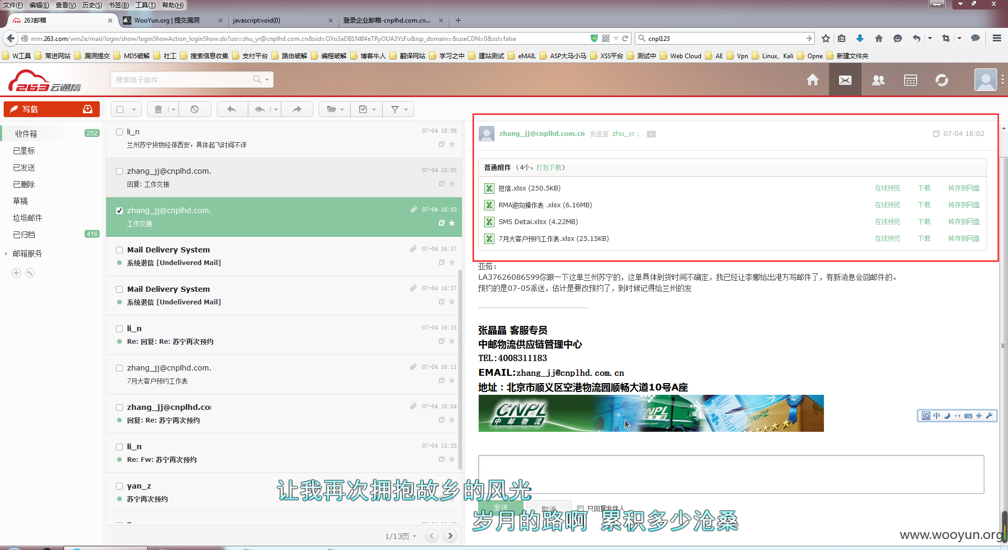Click the block/spam circle icon in toolbar
The height and width of the screenshot is (550, 1008).
coord(194,109)
